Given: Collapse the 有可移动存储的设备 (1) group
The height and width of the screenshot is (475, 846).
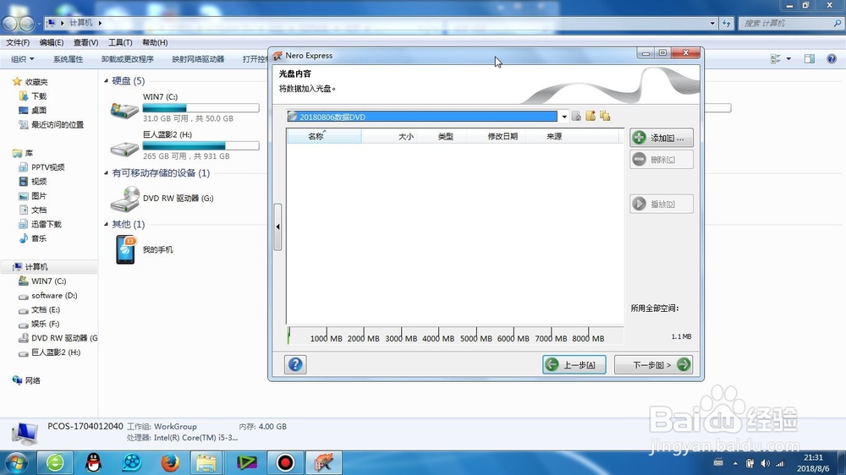Looking at the screenshot, I should (x=107, y=173).
